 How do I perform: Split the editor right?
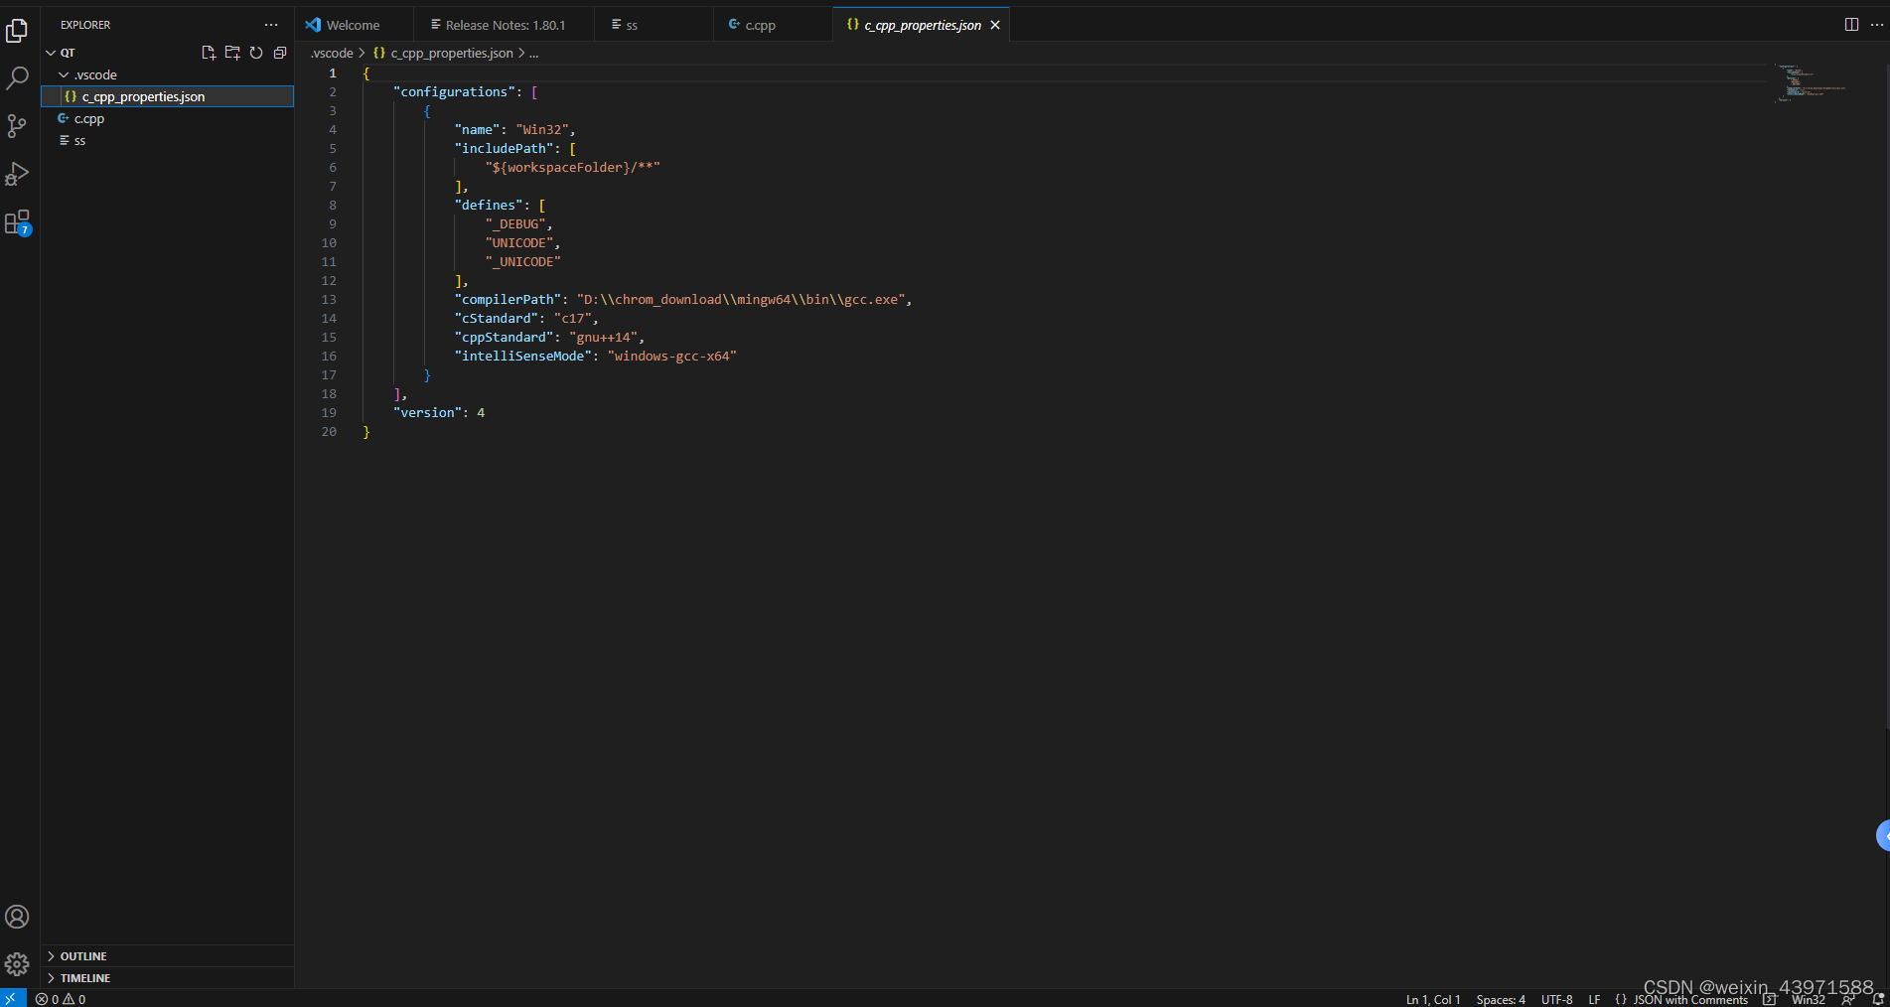point(1851,25)
